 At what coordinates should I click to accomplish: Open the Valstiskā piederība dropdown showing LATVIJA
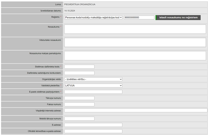click(93, 85)
